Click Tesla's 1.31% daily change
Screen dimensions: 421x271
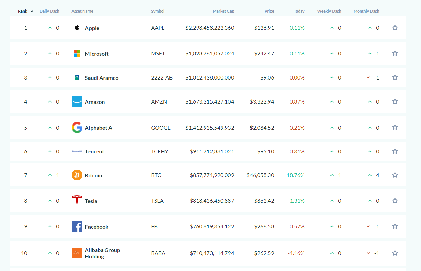pos(297,201)
